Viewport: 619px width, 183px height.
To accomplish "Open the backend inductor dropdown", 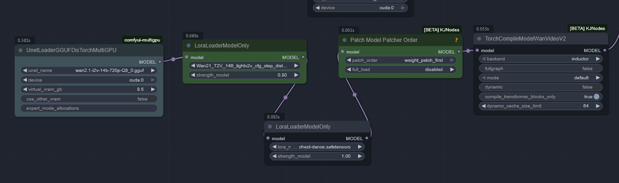I will pyautogui.click(x=541, y=59).
